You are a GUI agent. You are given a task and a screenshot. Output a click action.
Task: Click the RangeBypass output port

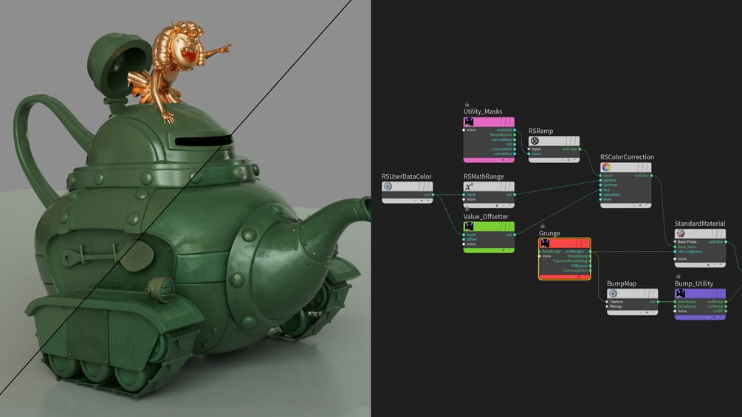pos(515,135)
